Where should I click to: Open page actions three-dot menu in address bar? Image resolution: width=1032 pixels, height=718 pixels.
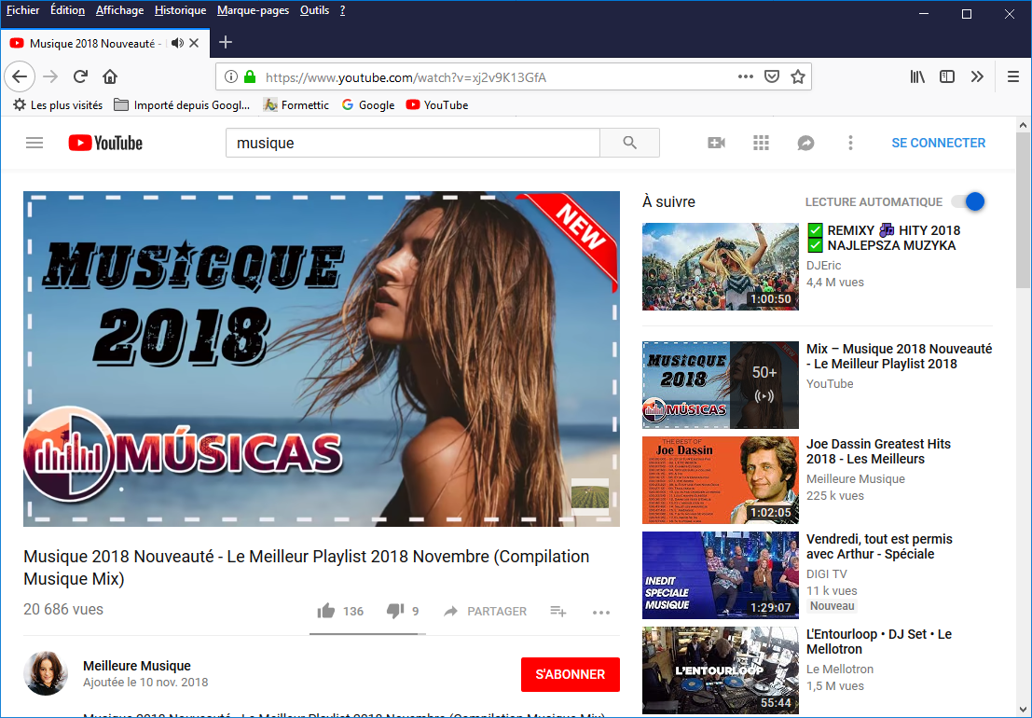(x=745, y=77)
